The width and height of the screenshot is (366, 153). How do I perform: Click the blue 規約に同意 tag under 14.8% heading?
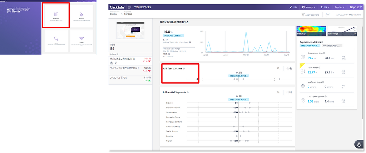pyautogui.click(x=173, y=36)
